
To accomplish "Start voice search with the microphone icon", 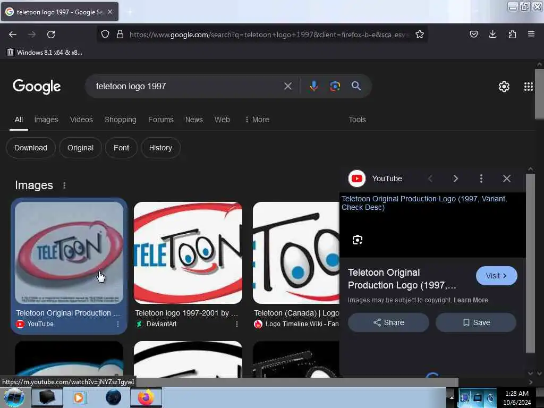I will coord(313,86).
